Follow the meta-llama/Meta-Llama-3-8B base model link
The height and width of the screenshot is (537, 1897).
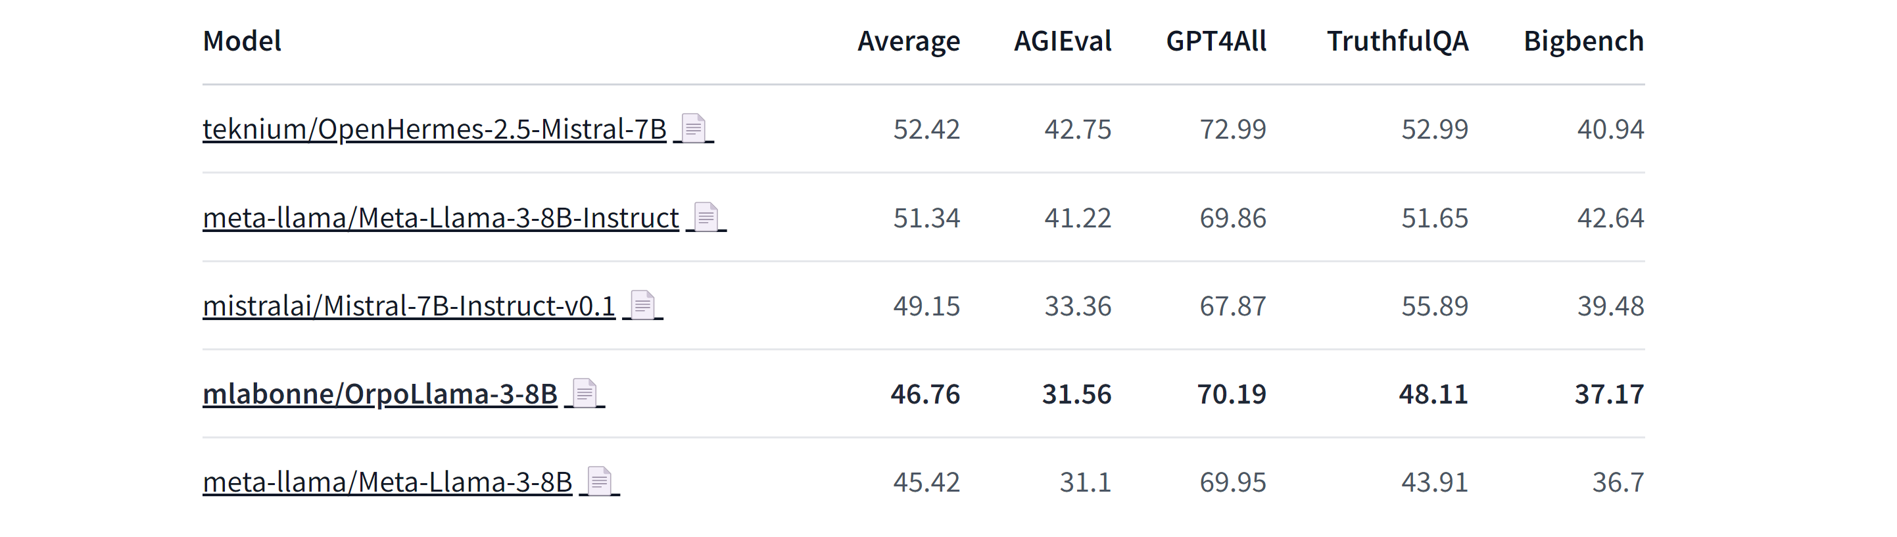[387, 482]
